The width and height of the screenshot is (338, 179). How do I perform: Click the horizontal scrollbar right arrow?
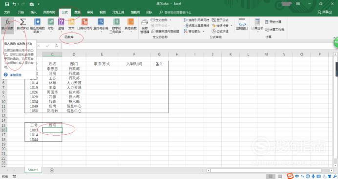331,170
